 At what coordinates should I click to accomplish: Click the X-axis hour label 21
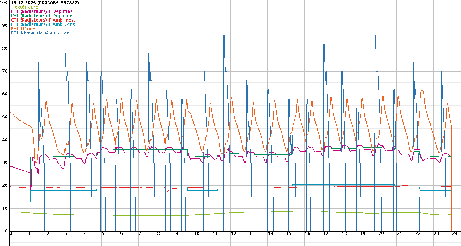click(400, 234)
